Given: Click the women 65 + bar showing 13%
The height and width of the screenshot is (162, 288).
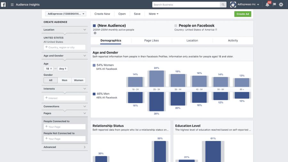Looking at the screenshot, I should [242, 82].
